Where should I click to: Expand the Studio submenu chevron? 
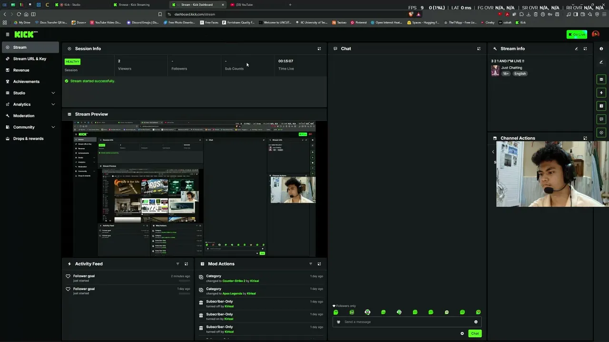53,93
